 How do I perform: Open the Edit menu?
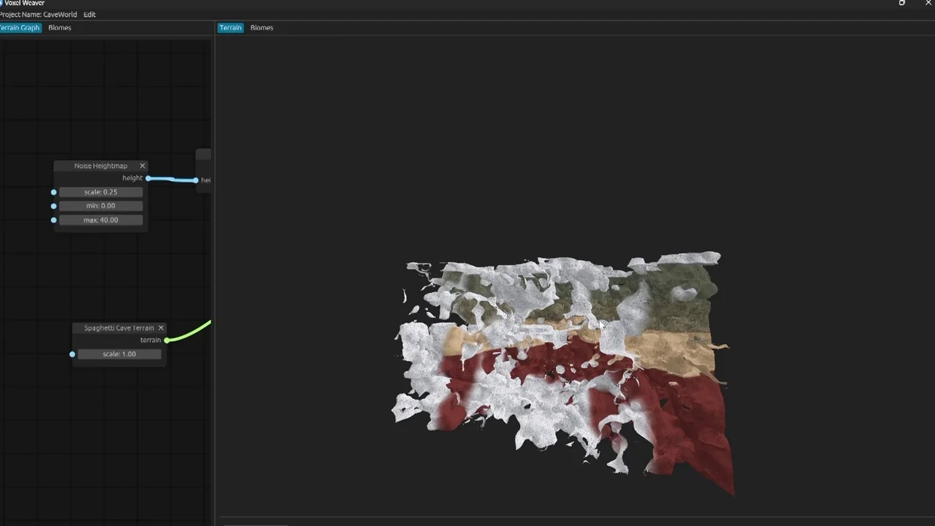(x=89, y=15)
